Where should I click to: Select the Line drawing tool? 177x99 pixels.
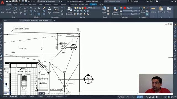(3, 10)
